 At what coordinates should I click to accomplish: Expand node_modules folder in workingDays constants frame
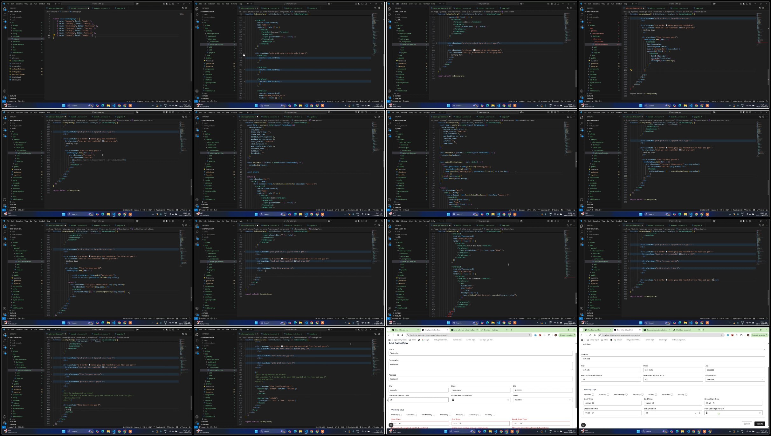click(17, 17)
